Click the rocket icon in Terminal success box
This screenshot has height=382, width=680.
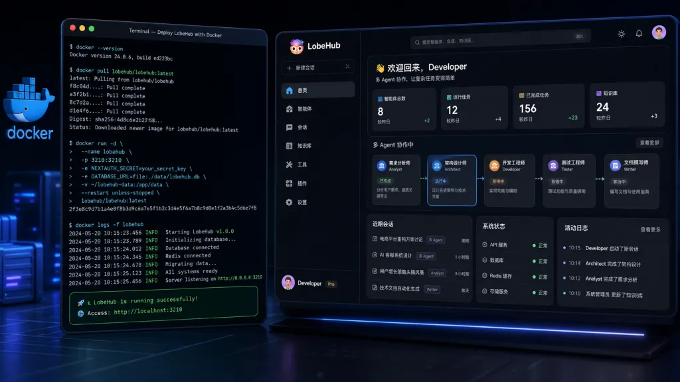(x=80, y=302)
